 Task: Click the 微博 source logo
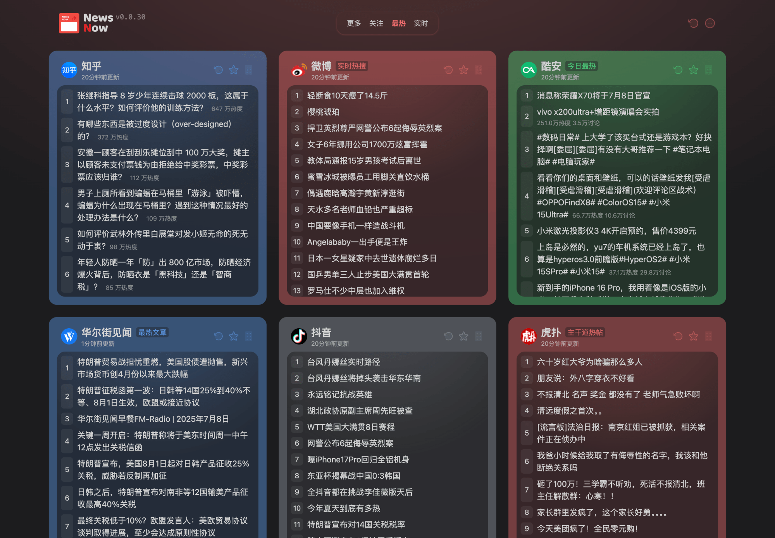coord(299,70)
